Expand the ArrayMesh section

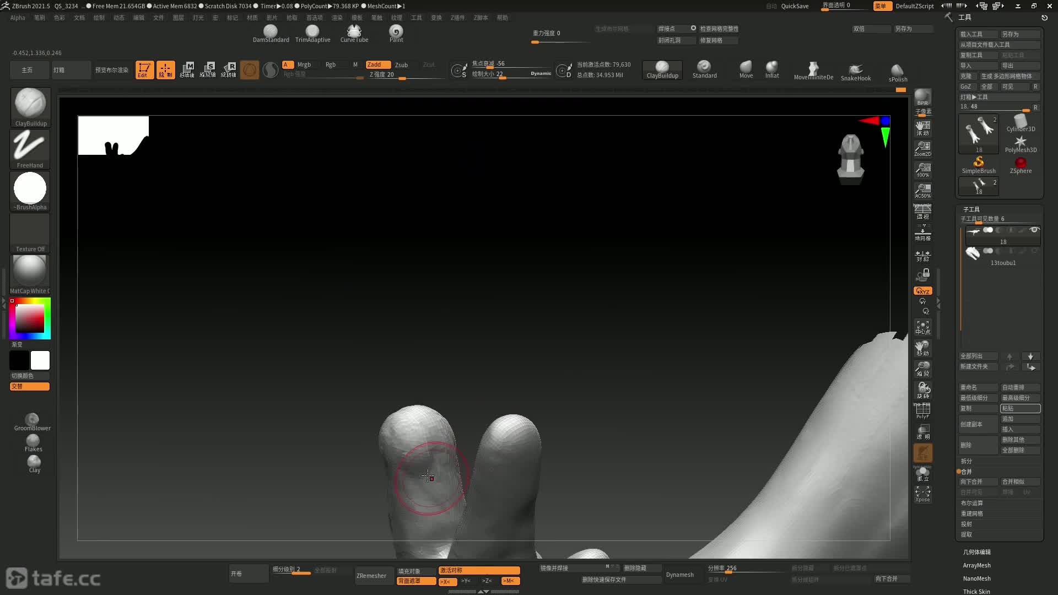(x=976, y=565)
